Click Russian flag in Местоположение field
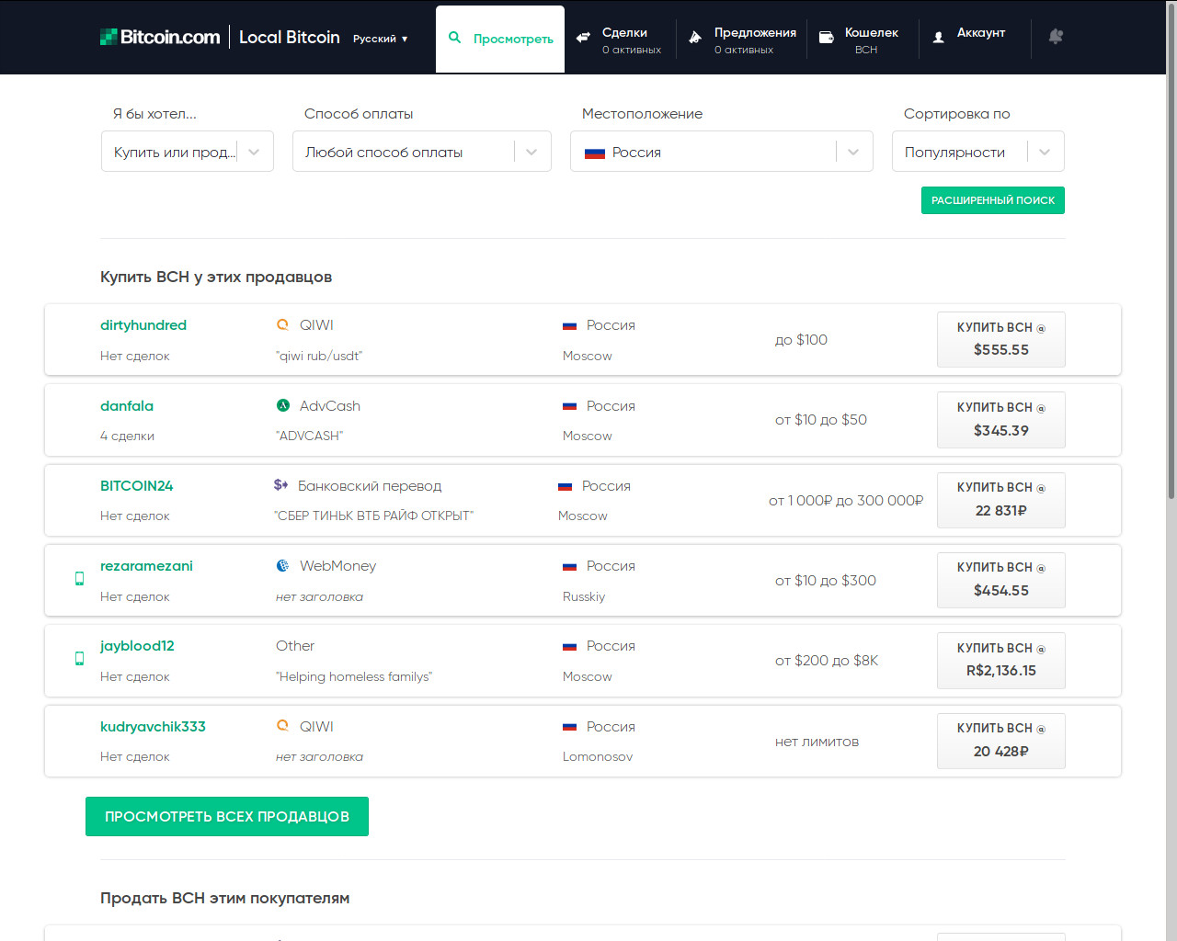 [x=595, y=153]
